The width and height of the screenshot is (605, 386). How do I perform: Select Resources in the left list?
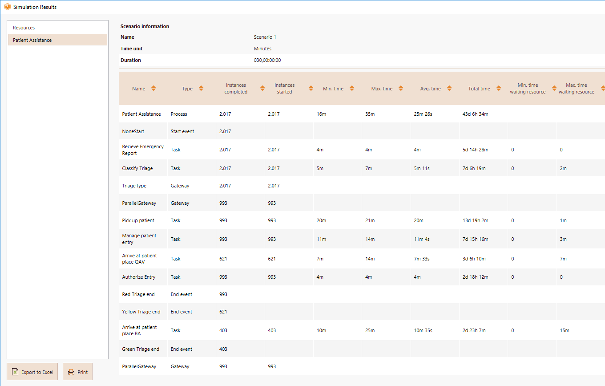coord(57,28)
